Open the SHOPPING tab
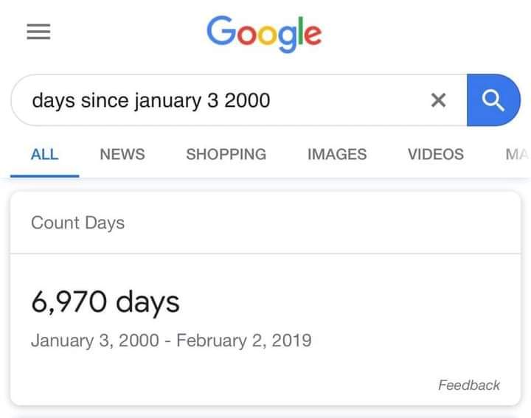531x418 pixels. (226, 154)
